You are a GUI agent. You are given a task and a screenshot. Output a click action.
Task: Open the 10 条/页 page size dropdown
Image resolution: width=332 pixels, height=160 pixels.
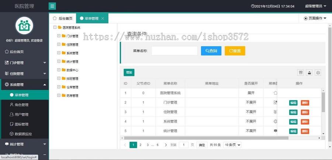232,145
